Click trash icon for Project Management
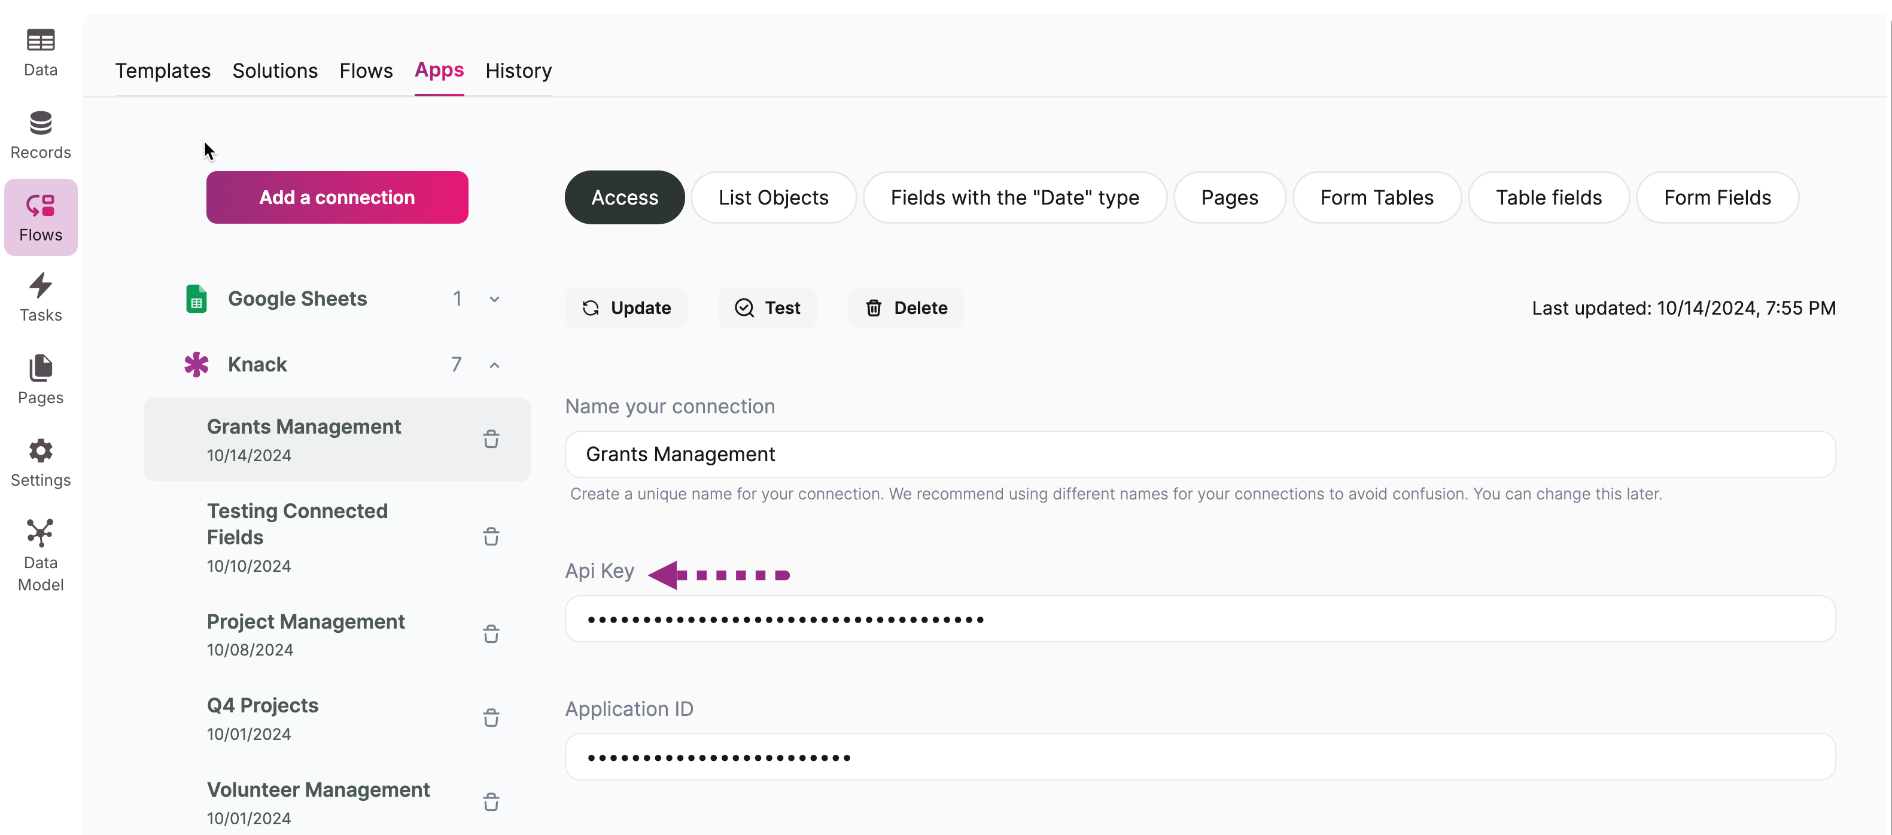 tap(491, 634)
